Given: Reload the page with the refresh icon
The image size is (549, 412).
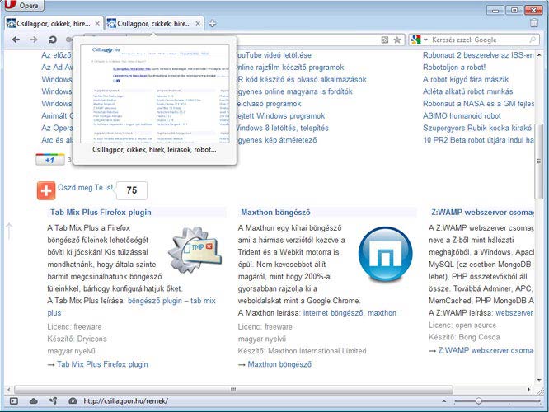Looking at the screenshot, I should [53, 40].
